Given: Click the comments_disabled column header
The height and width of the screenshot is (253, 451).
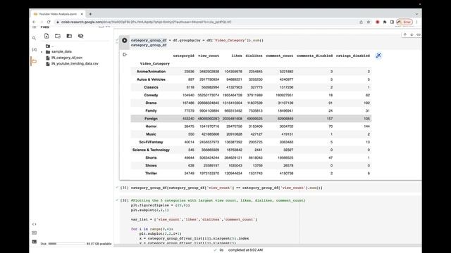Looking at the screenshot, I should pyautogui.click(x=315, y=56).
